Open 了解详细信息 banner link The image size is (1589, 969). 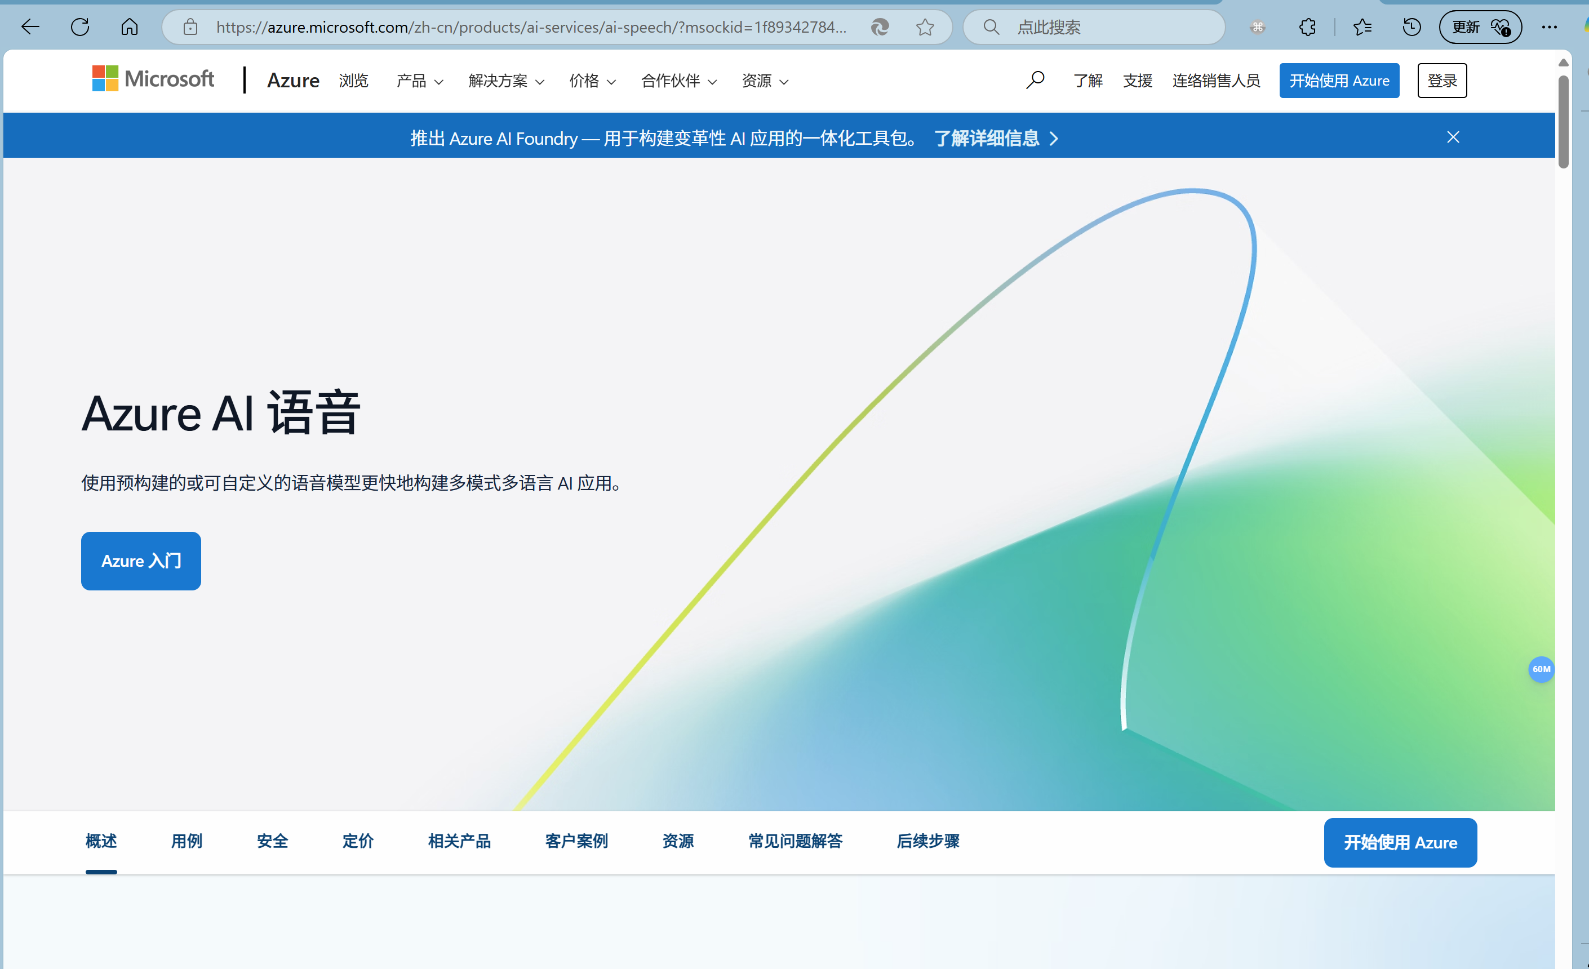pos(995,138)
